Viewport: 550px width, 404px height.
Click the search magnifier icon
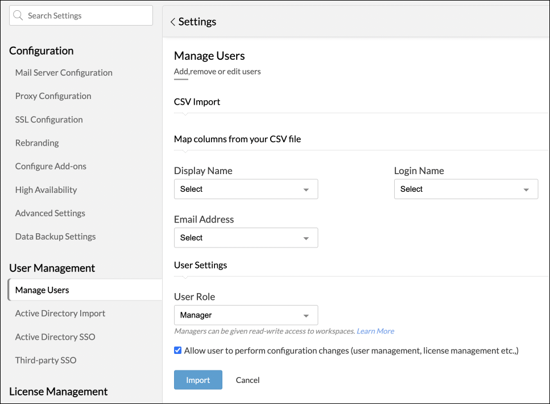(18, 16)
